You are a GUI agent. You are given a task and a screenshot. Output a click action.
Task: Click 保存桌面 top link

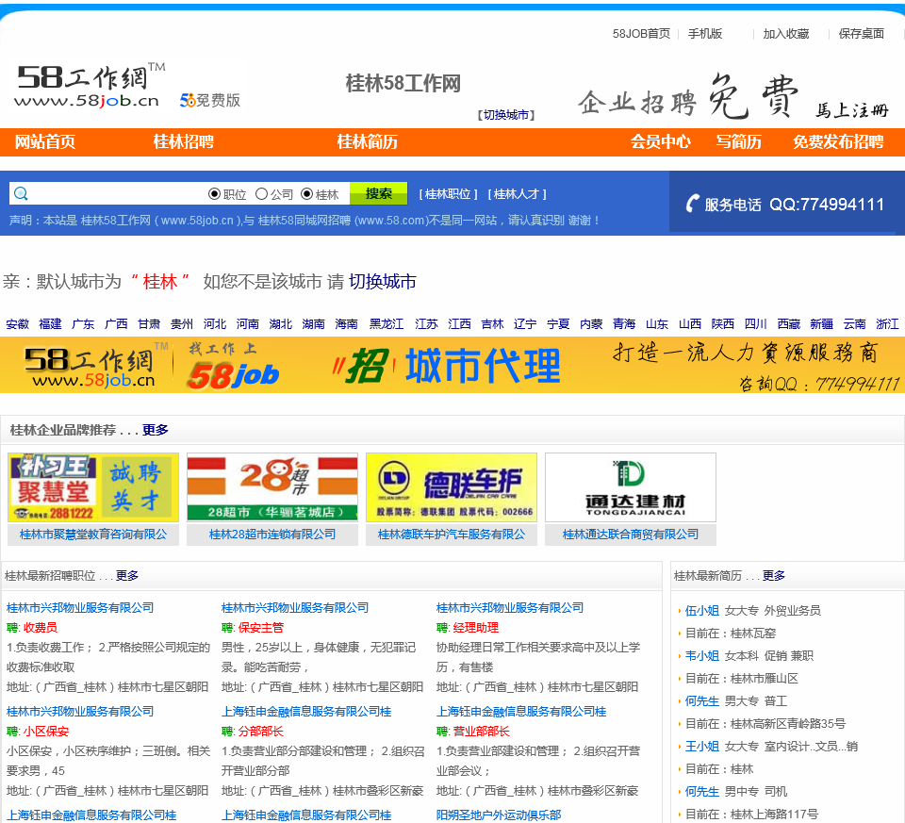pyautogui.click(x=861, y=34)
